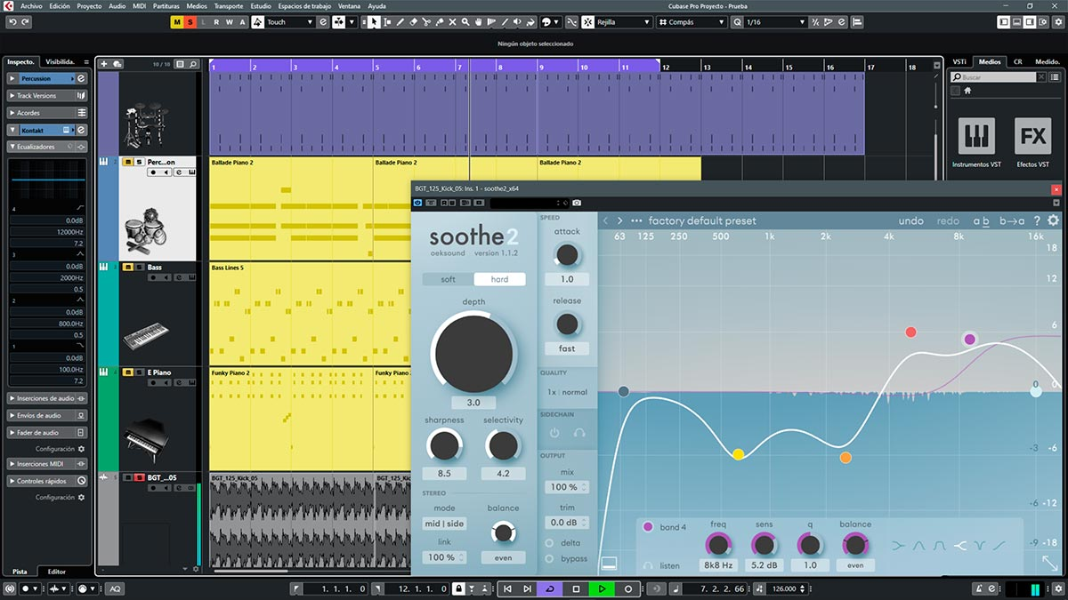Image resolution: width=1068 pixels, height=600 pixels.
Task: Enable bypass in soothe2 output section
Action: coord(549,558)
